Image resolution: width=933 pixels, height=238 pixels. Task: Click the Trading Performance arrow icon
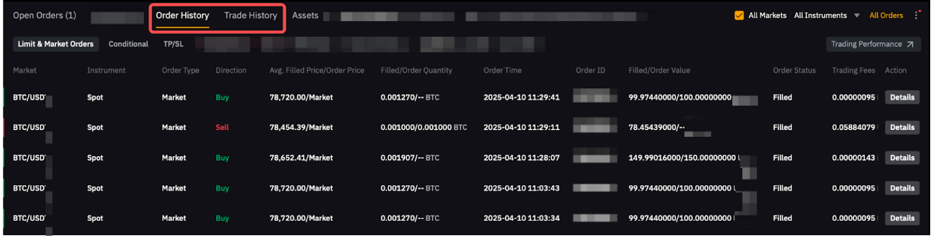910,44
